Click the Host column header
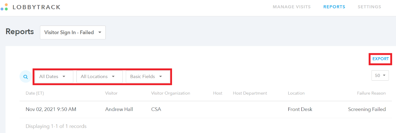The height and width of the screenshot is (133, 396). coord(218,93)
